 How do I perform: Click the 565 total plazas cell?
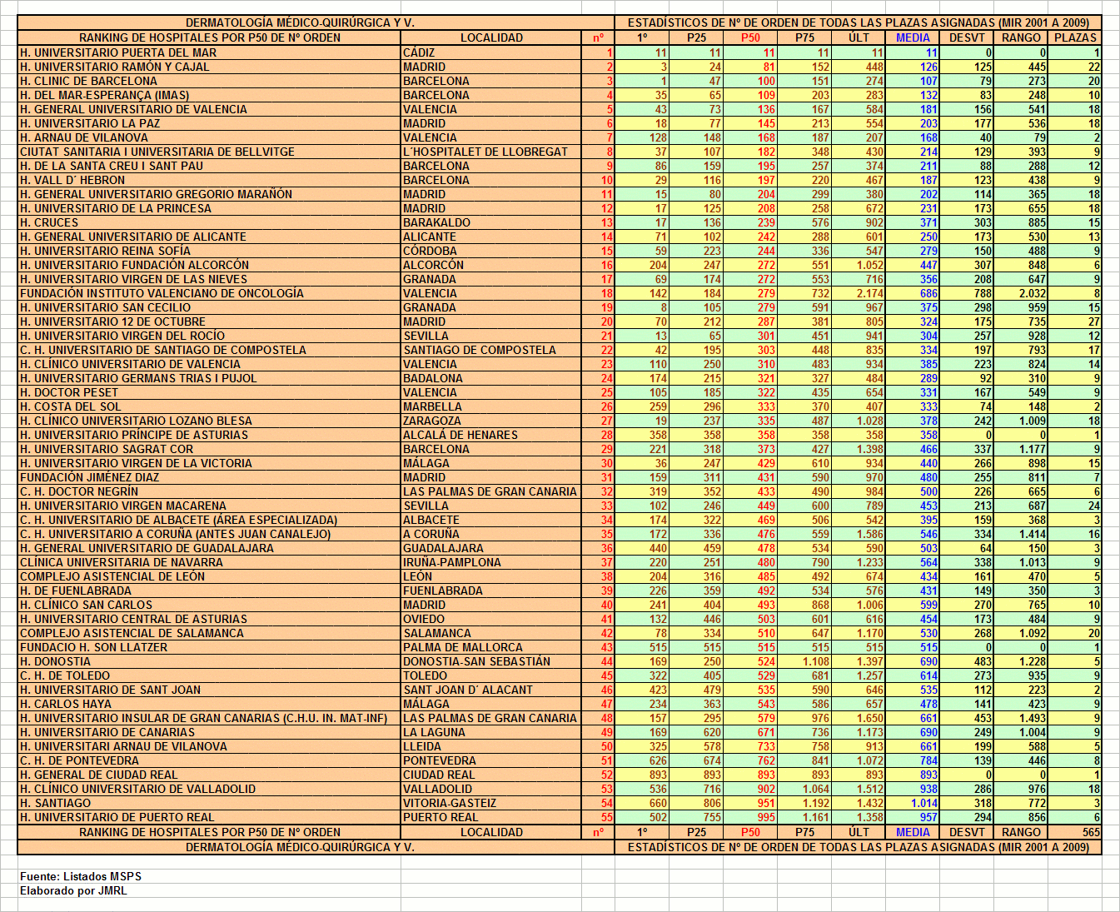coord(1075,832)
